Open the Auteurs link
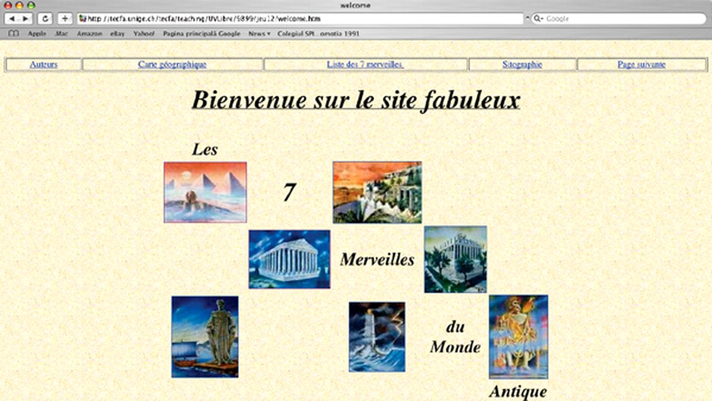This screenshot has width=712, height=401. click(x=43, y=65)
